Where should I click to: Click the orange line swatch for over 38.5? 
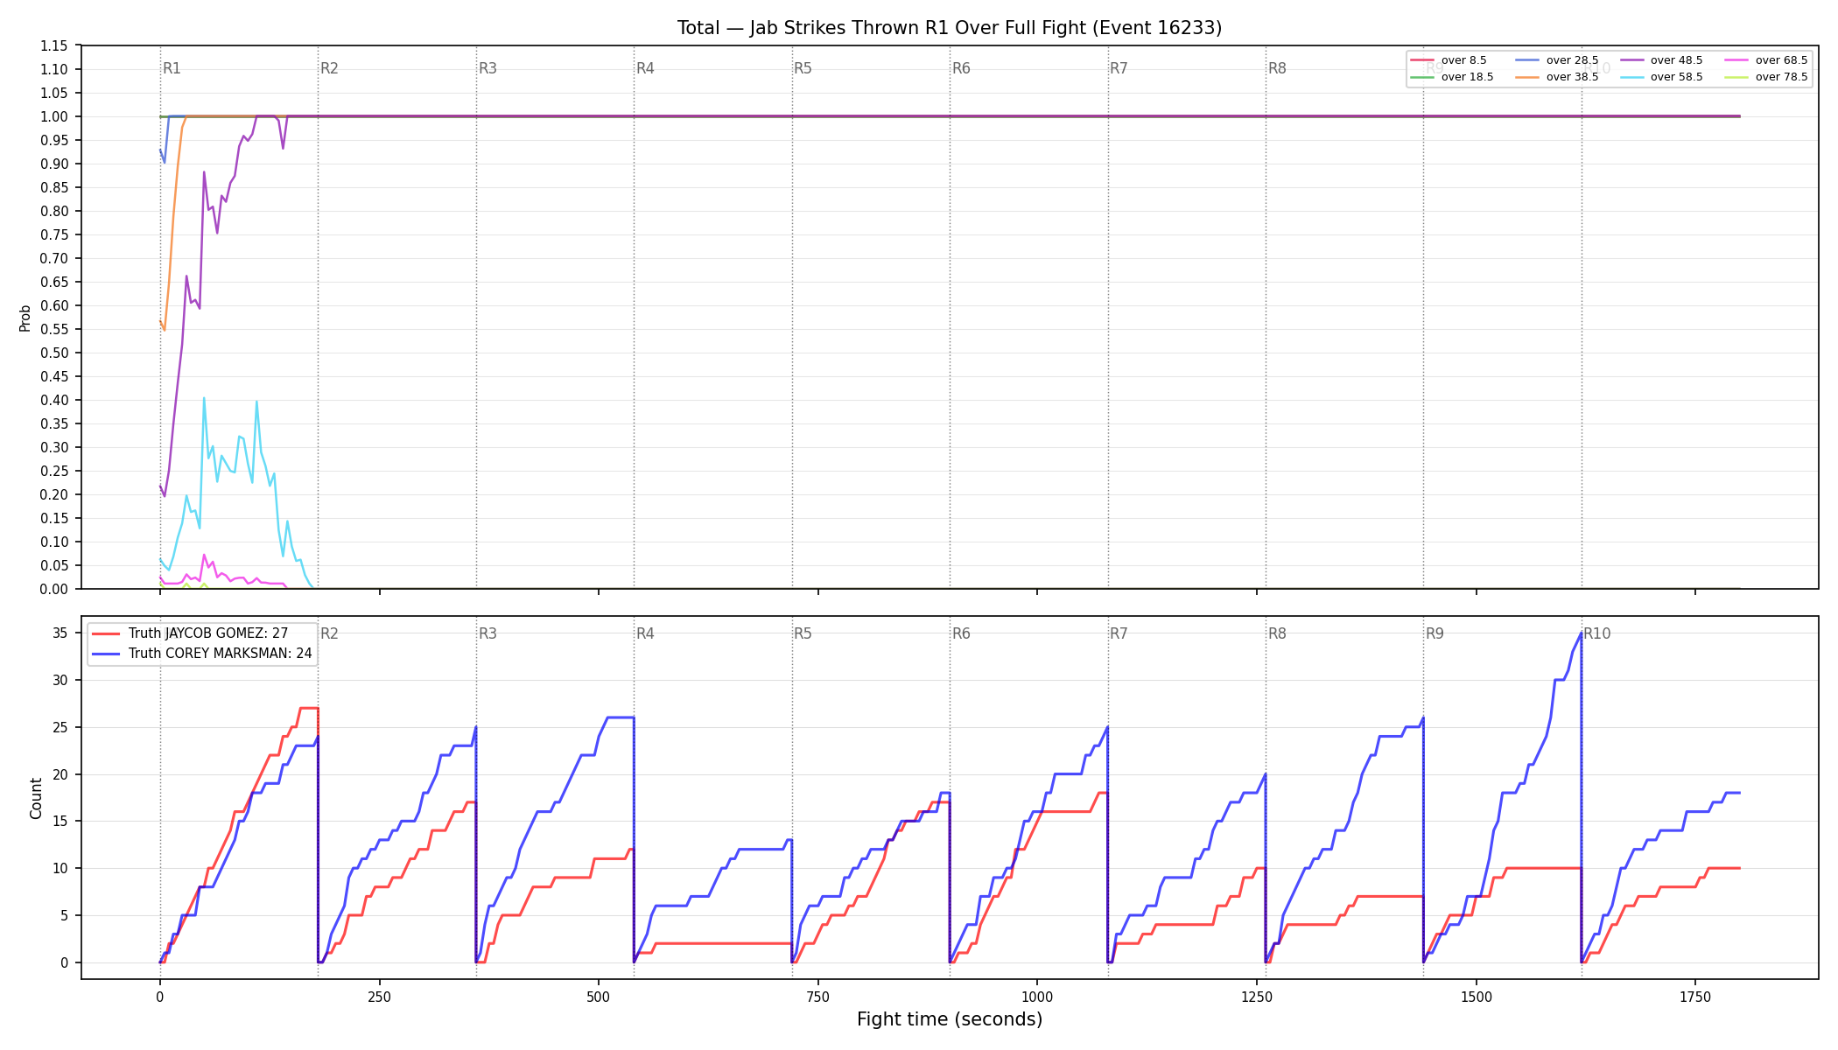pos(1526,77)
